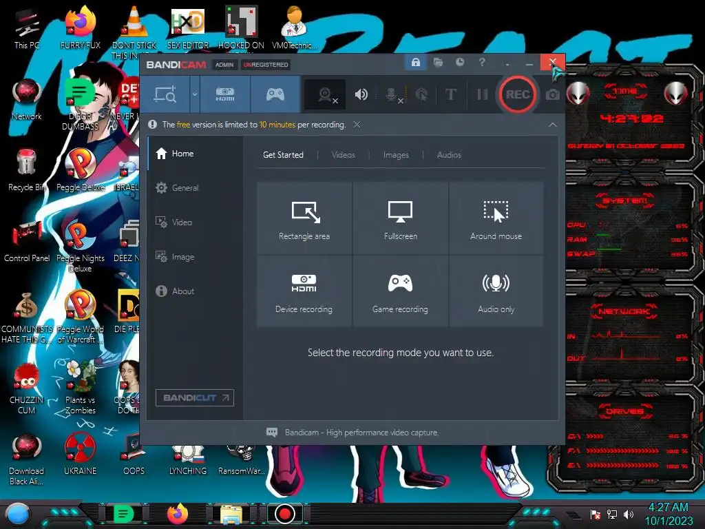Toggle text overlay T icon
Viewport: 705px width, 529px height.
(x=450, y=94)
